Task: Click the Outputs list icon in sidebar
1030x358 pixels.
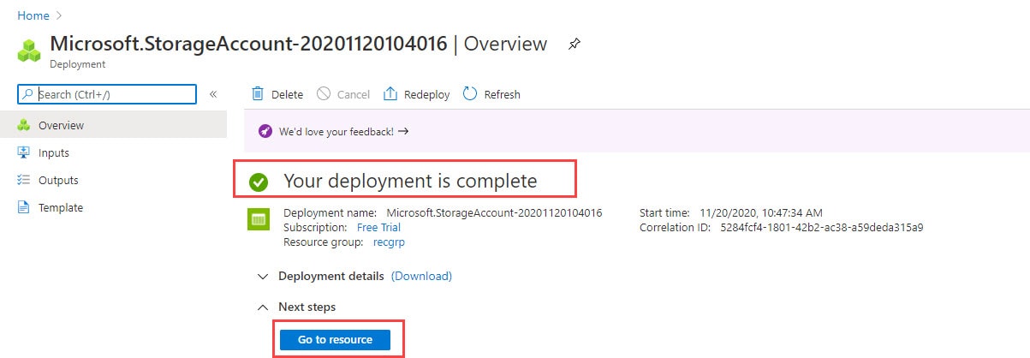Action: pyautogui.click(x=23, y=180)
